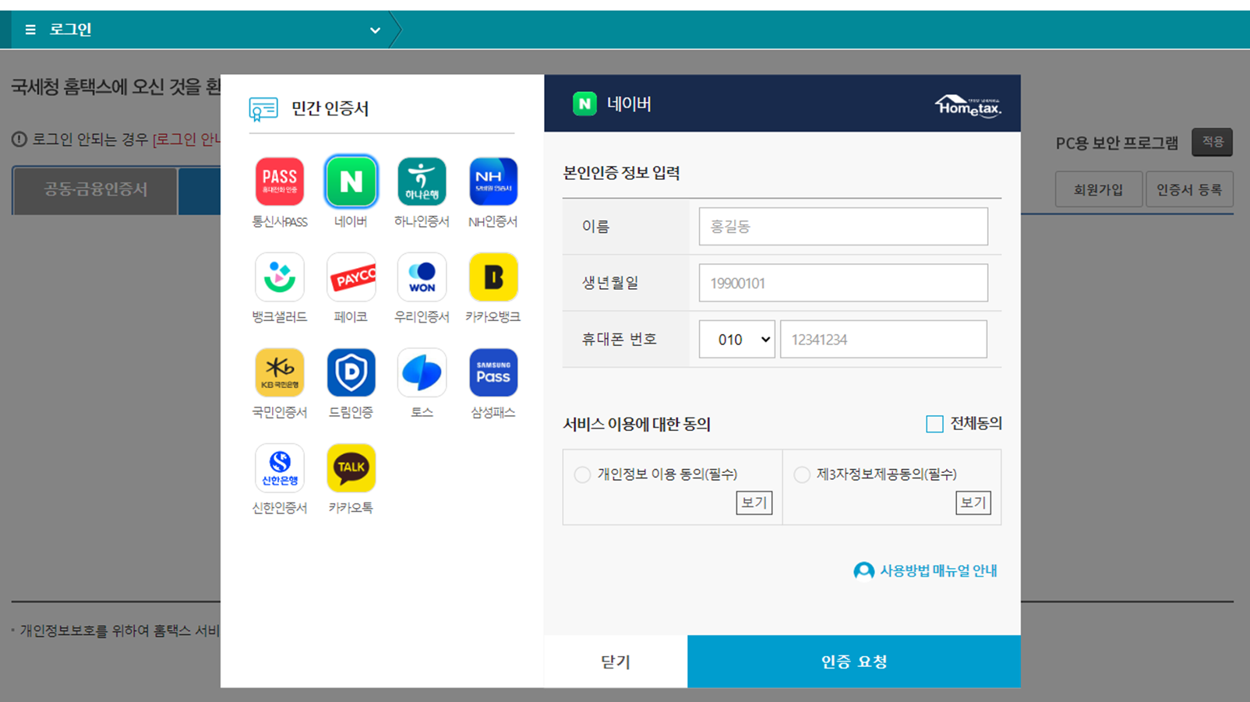
Task: Open the 010 phone prefix dropdown
Action: [736, 339]
